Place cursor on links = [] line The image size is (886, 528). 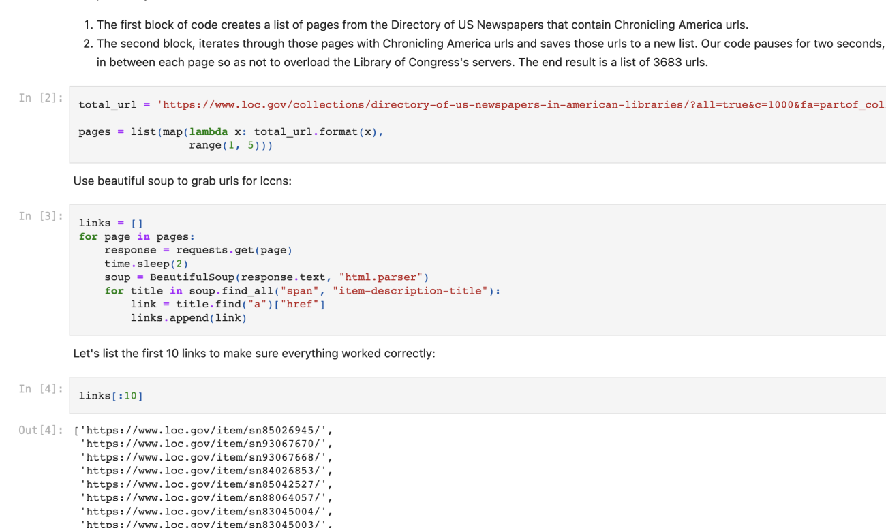click(x=110, y=223)
